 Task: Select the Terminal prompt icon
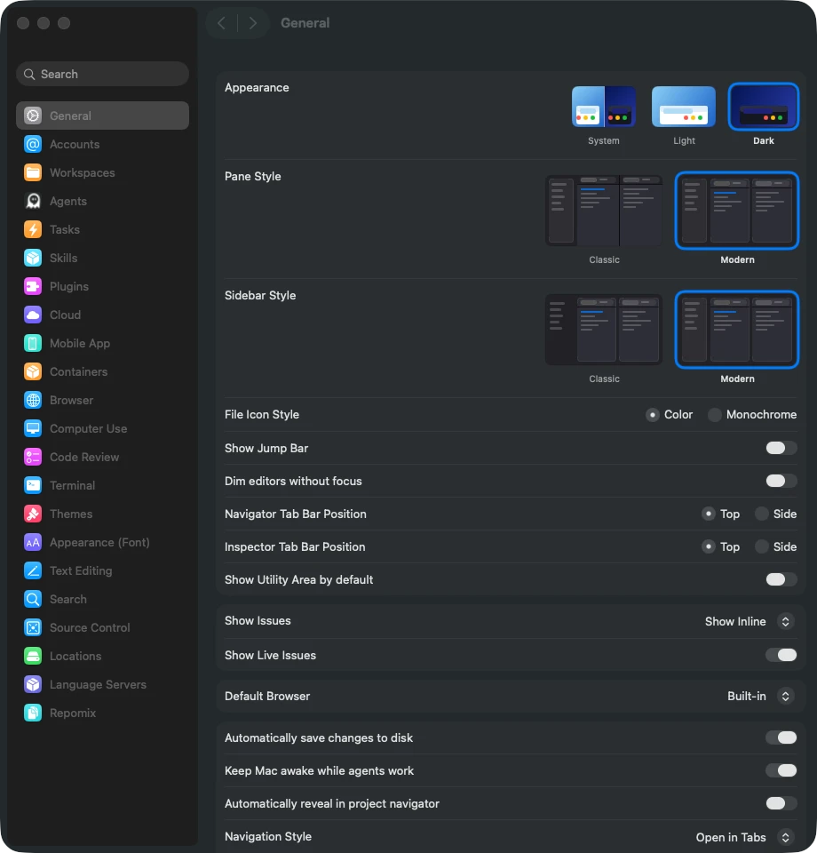(33, 485)
